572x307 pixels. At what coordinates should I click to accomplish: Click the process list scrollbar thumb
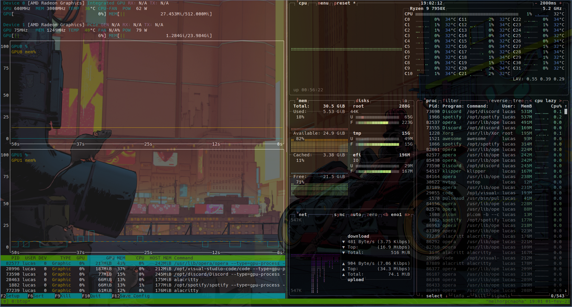click(x=566, y=111)
